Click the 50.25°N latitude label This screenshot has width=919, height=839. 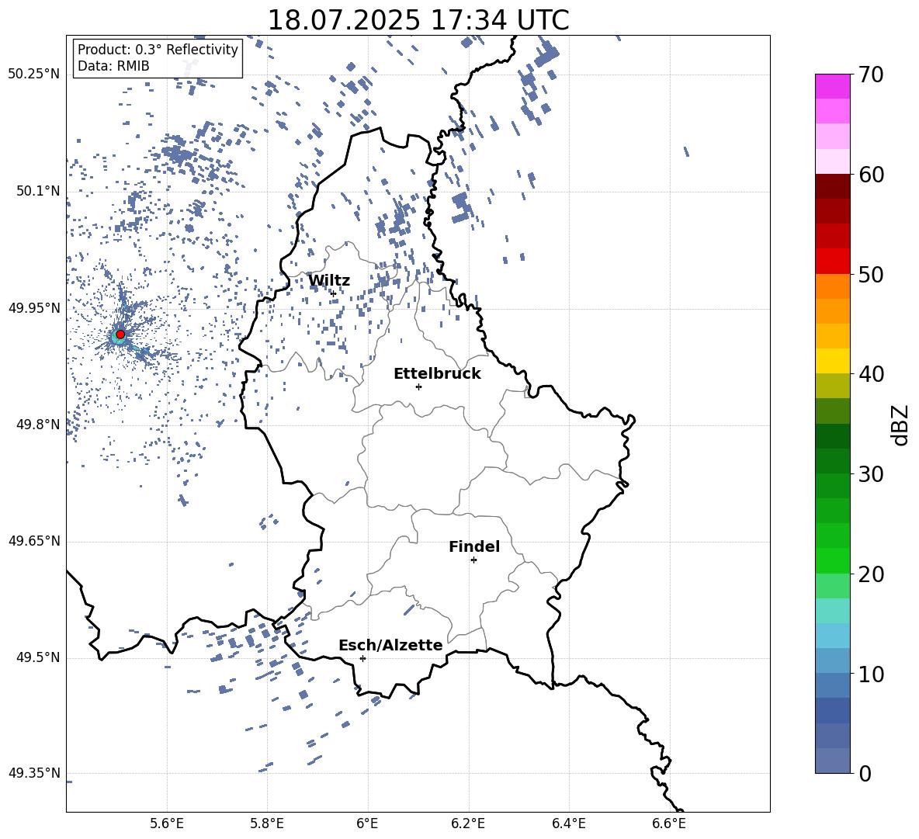tap(34, 75)
